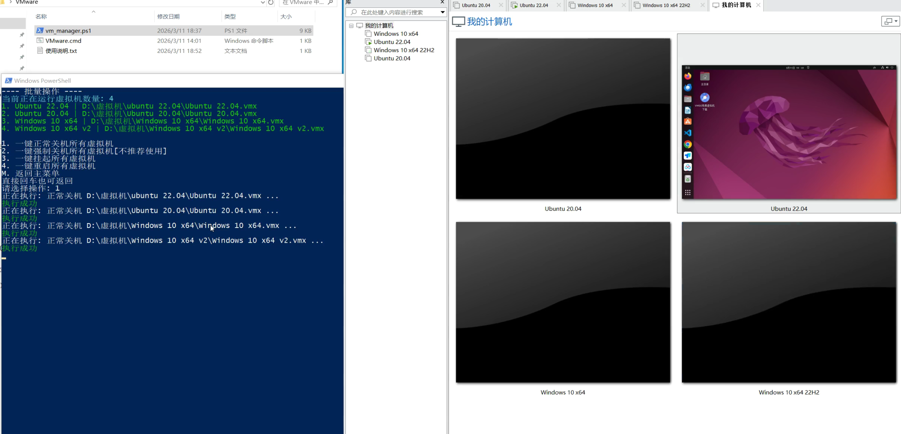Sort files by 类型 column header
Image resolution: width=901 pixels, height=434 pixels.
click(x=230, y=17)
